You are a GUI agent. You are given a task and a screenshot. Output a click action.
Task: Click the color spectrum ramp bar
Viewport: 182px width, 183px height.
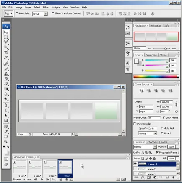(156, 77)
